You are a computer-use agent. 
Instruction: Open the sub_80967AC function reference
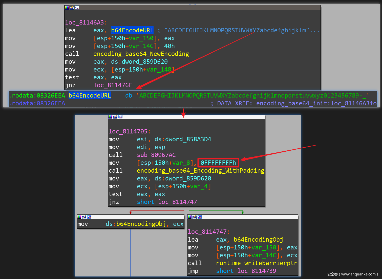pyautogui.click(x=156, y=155)
